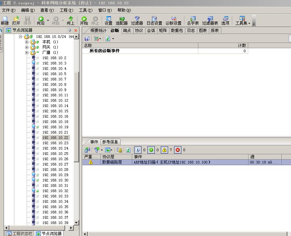291x236 pixels.
Task: Click the 向上 up navigation icon
Action: [70, 21]
